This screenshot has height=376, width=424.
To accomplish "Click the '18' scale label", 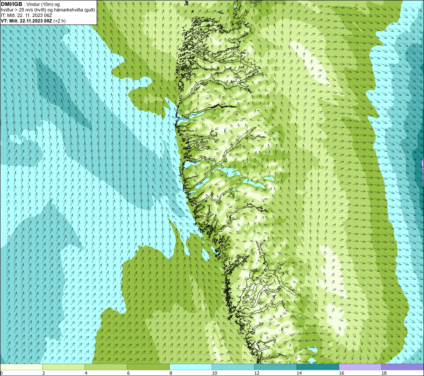I will tap(384, 373).
